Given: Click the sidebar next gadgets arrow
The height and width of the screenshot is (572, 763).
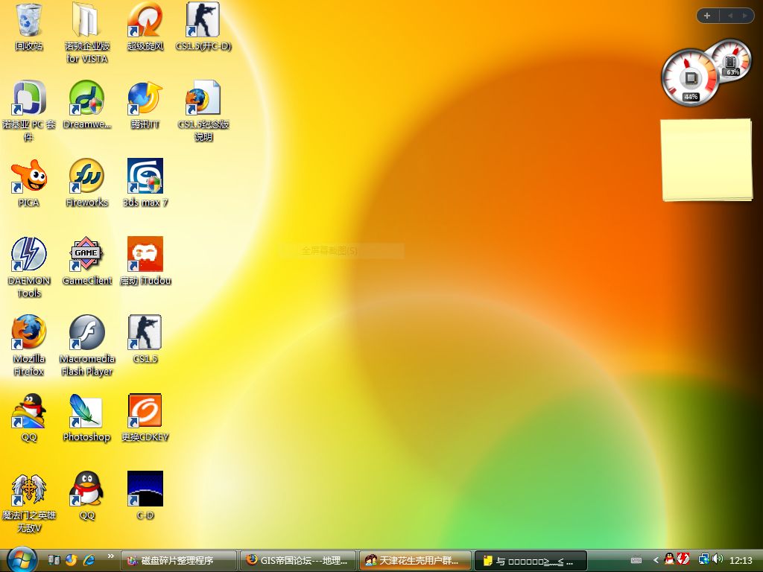Looking at the screenshot, I should (x=744, y=16).
